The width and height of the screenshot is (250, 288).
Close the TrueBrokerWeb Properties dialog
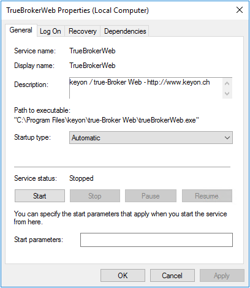coord(240,10)
